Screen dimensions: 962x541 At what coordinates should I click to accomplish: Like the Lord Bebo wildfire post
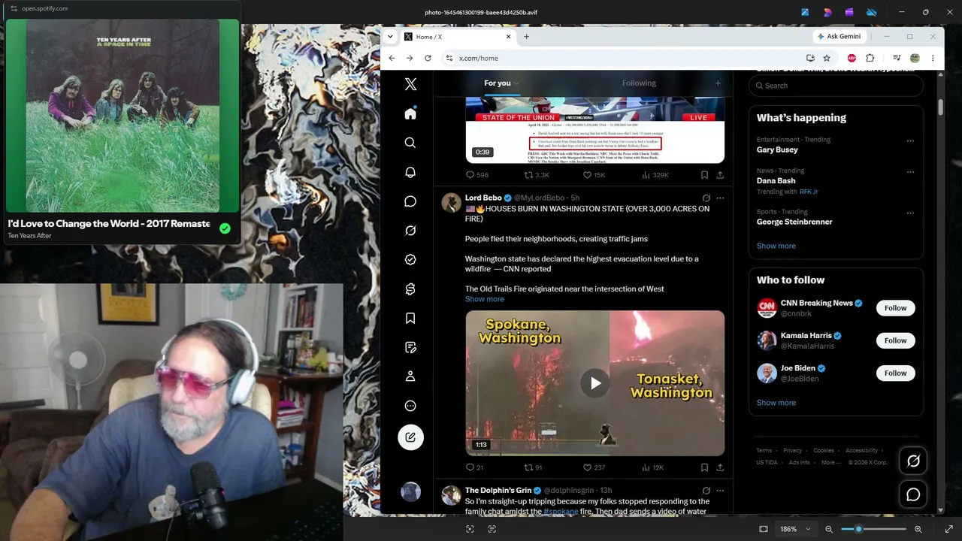click(588, 467)
